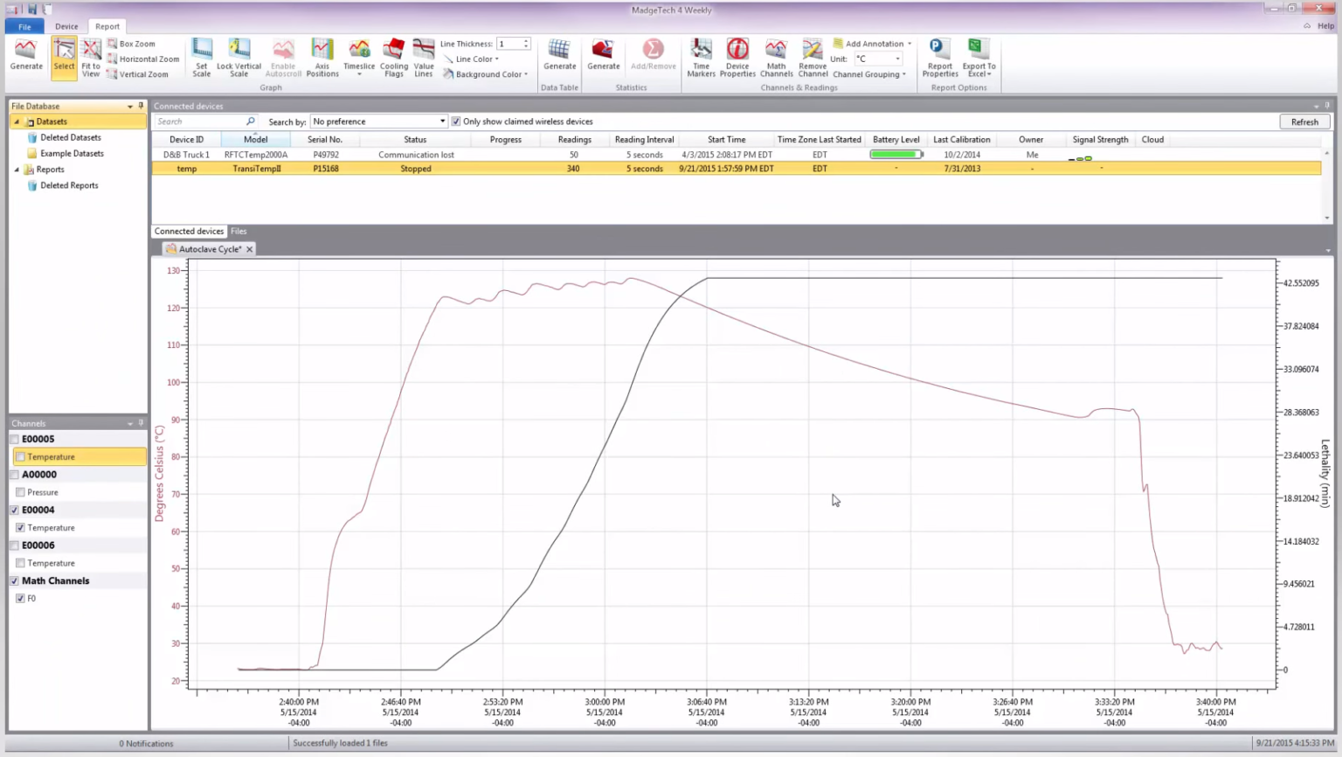Uncheck the E00004 Temperature channel

tap(20, 527)
